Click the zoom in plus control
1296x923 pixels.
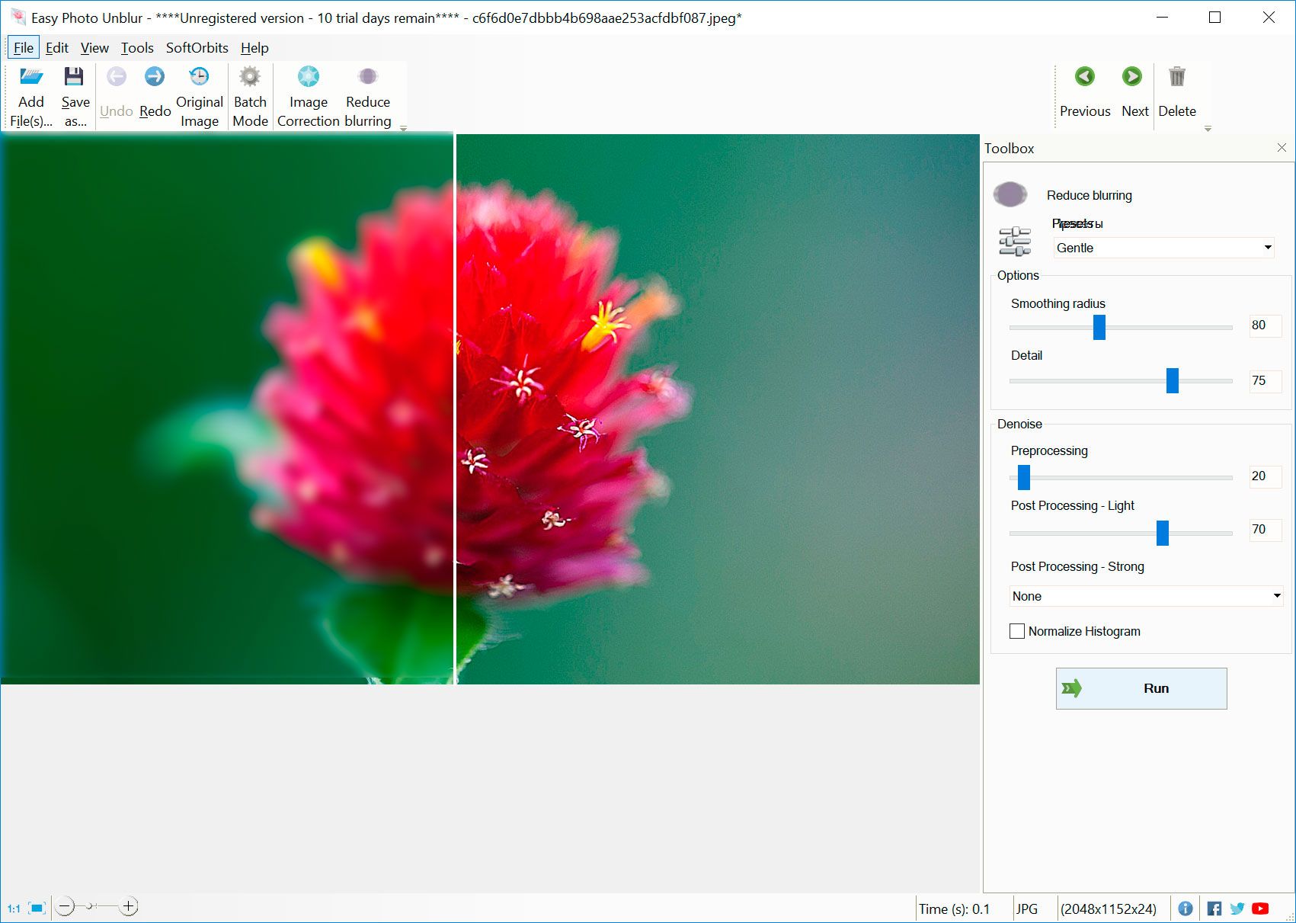(x=129, y=906)
